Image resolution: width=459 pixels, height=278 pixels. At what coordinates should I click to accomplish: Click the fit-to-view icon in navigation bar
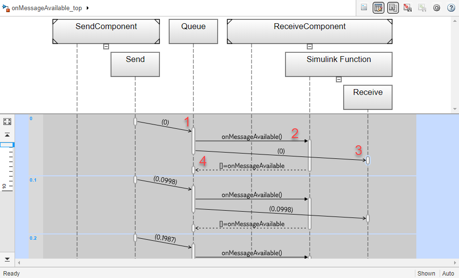point(7,122)
